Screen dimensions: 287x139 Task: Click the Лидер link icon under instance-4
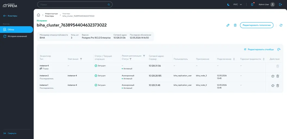pyautogui.click(x=41, y=69)
